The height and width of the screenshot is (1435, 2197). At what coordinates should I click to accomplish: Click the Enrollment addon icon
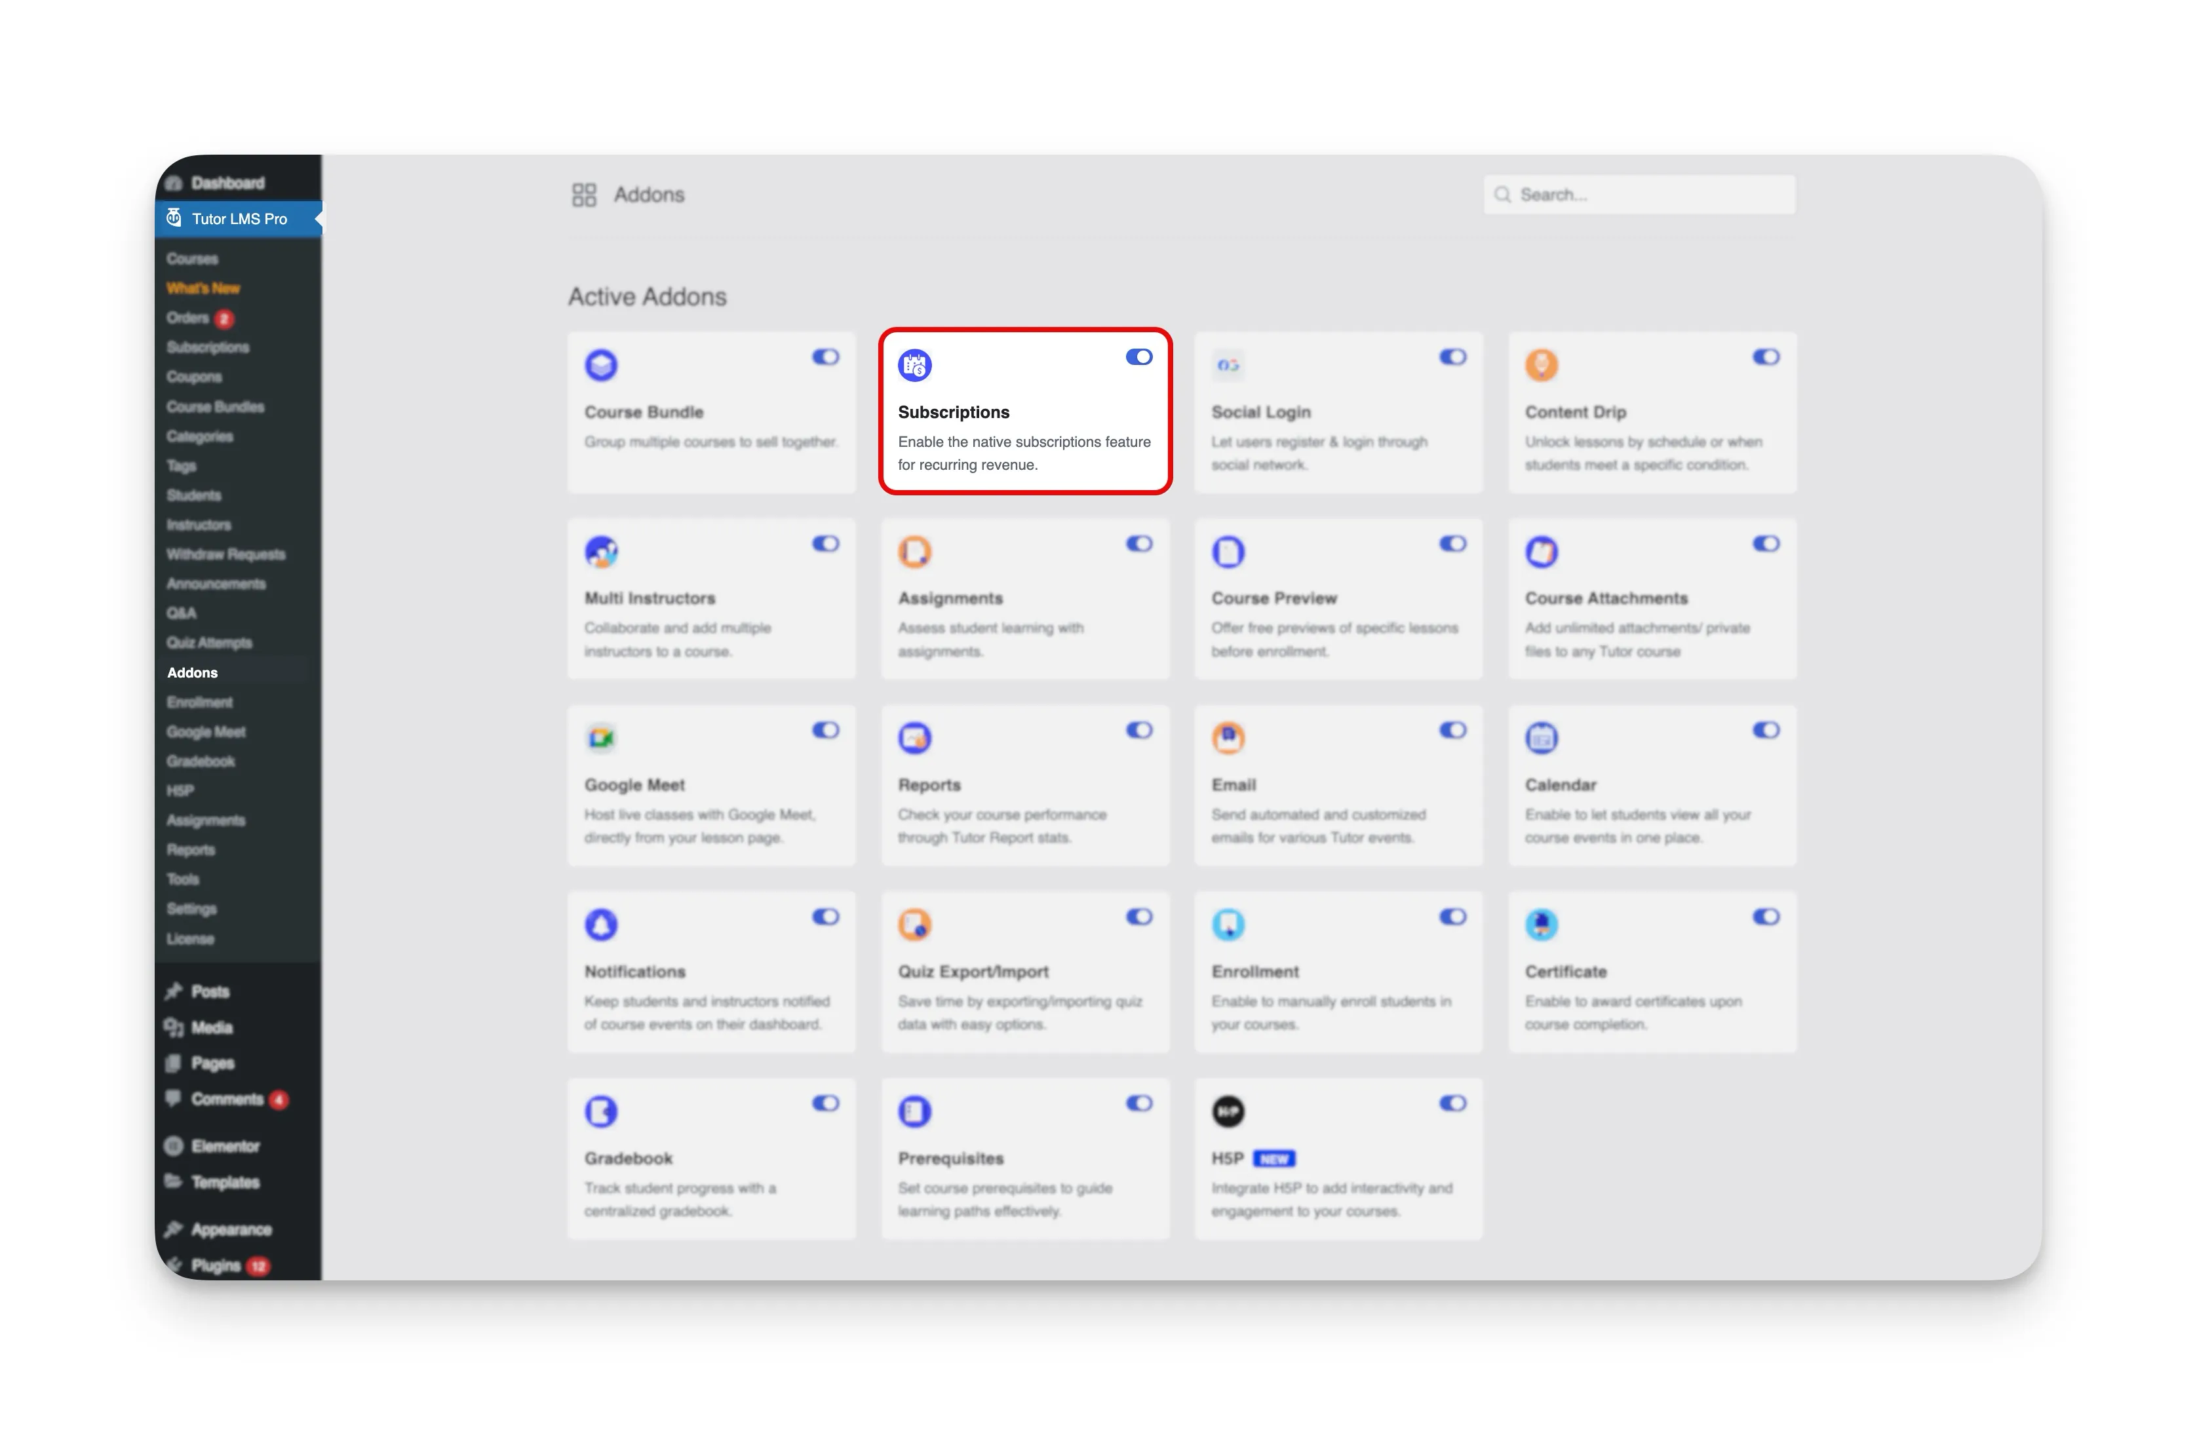[1228, 925]
